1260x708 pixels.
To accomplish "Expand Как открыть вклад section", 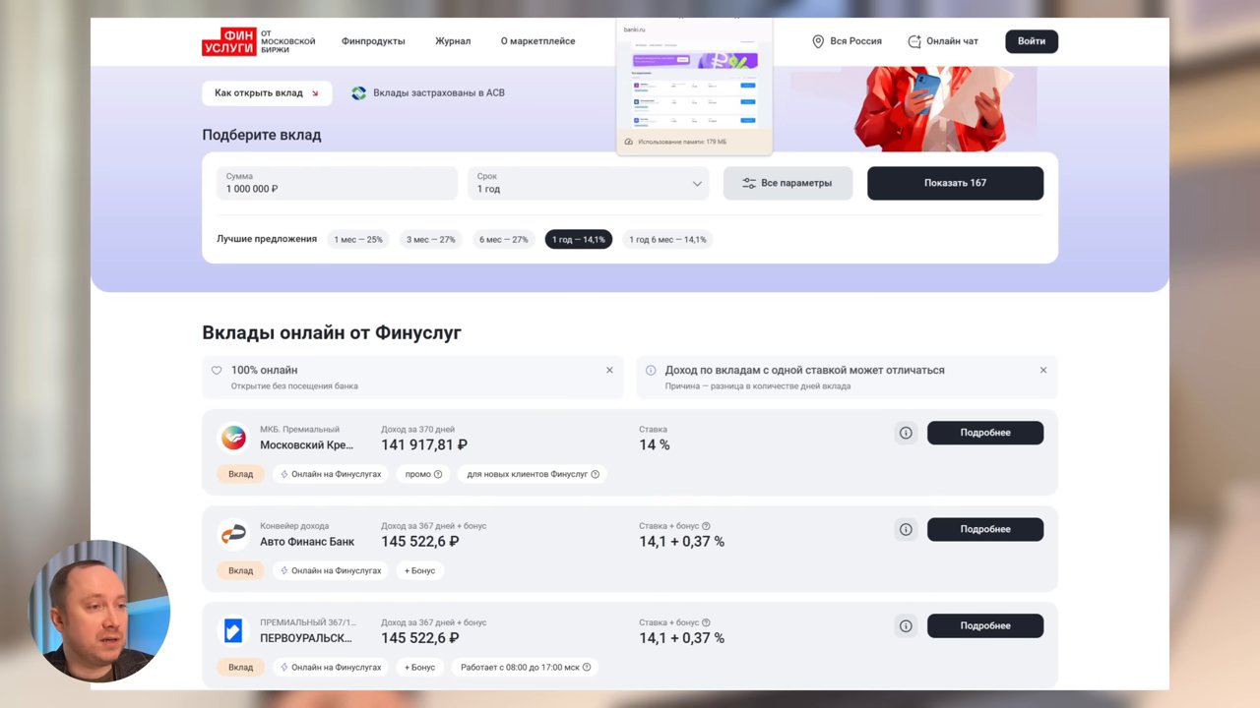I will [x=267, y=93].
